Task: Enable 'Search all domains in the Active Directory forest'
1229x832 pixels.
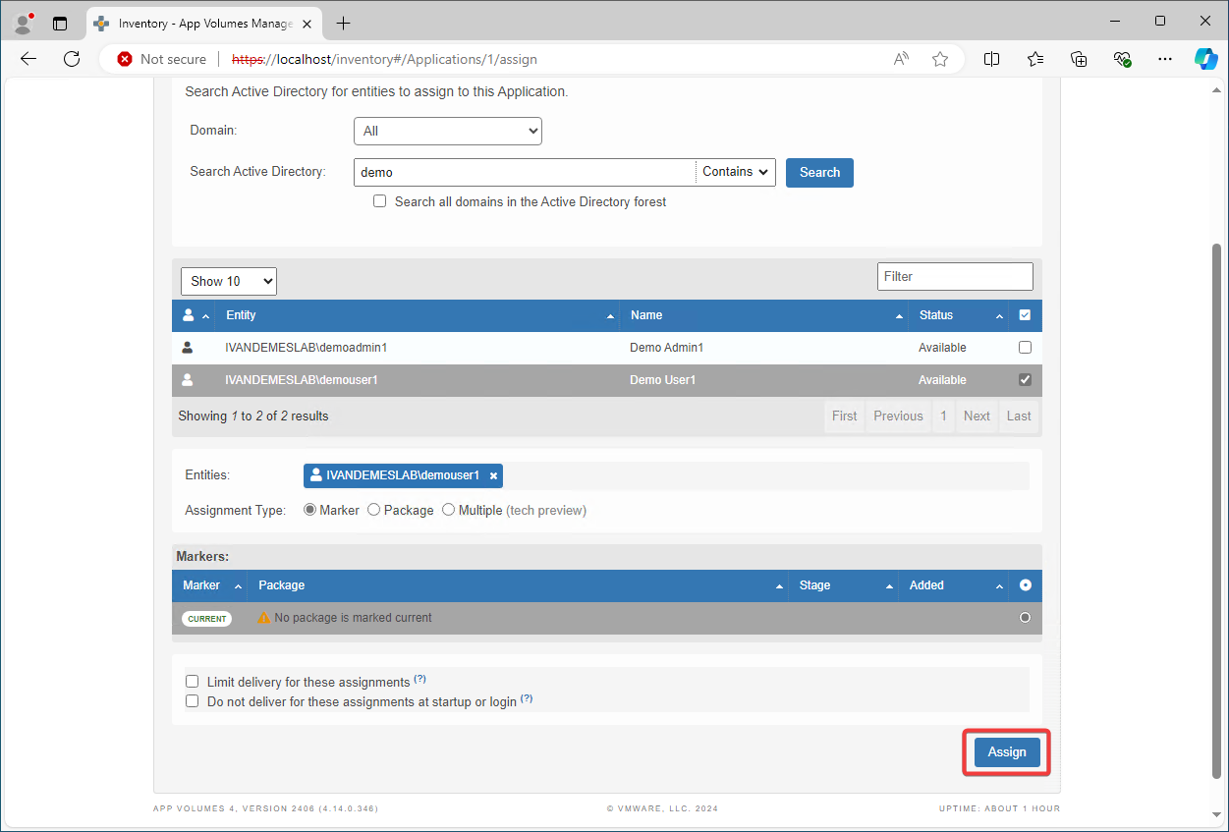Action: click(x=379, y=201)
